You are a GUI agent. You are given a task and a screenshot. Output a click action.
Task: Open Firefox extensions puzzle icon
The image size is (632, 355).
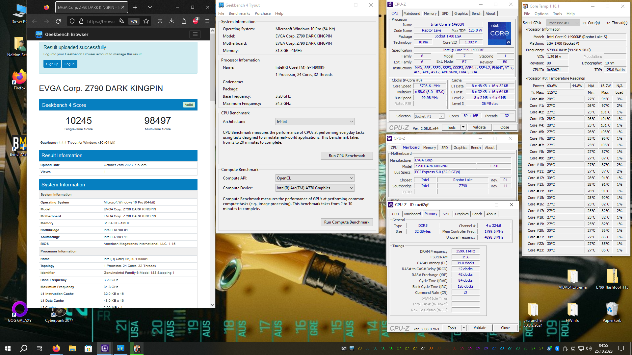click(x=184, y=21)
